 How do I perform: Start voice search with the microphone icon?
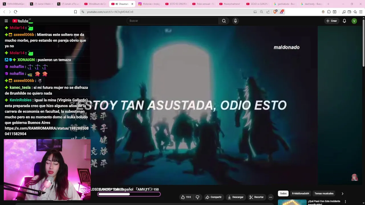click(235, 21)
